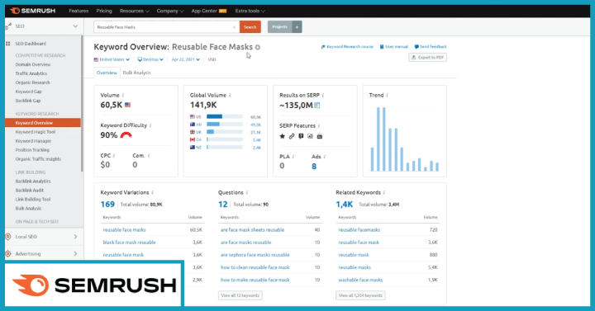This screenshot has height=311, width=595.
Task: Click the Questions count 12
Action: [223, 205]
